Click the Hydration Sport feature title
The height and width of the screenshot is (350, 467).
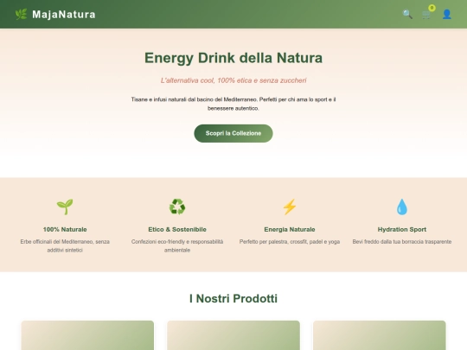[x=402, y=230]
